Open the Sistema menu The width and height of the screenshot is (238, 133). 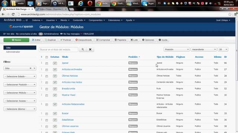click(x=37, y=20)
